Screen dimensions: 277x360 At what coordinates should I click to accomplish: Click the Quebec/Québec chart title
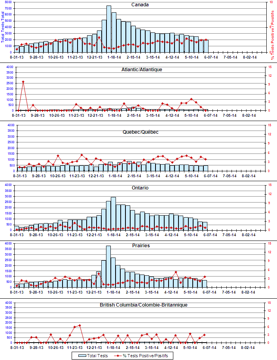pos(140,132)
